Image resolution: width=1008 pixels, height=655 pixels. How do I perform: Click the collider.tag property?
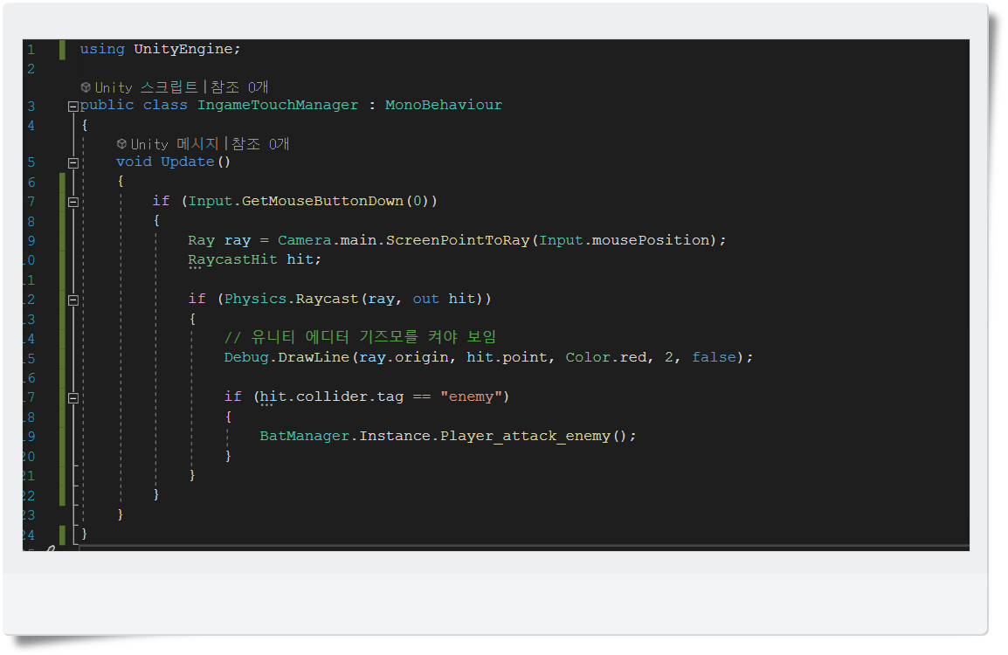pyautogui.click(x=349, y=396)
